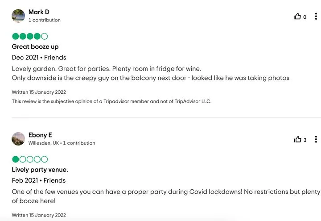This screenshot has height=221, width=321.
Task: Open the 'Great booze up' review title
Action: (x=35, y=47)
